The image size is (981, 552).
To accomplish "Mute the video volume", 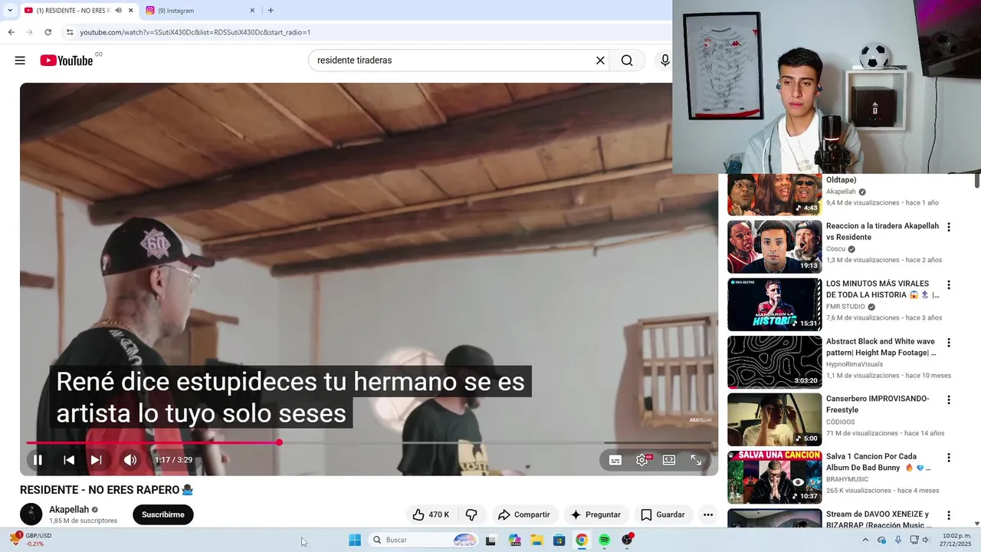I will click(130, 460).
